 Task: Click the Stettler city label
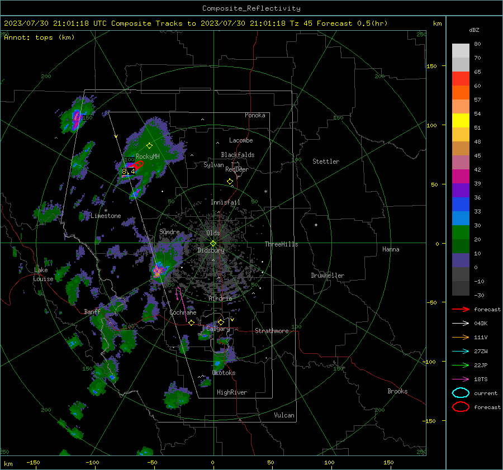(326, 162)
